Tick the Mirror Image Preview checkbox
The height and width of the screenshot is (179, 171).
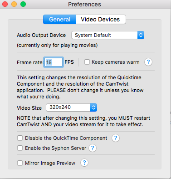(20, 163)
